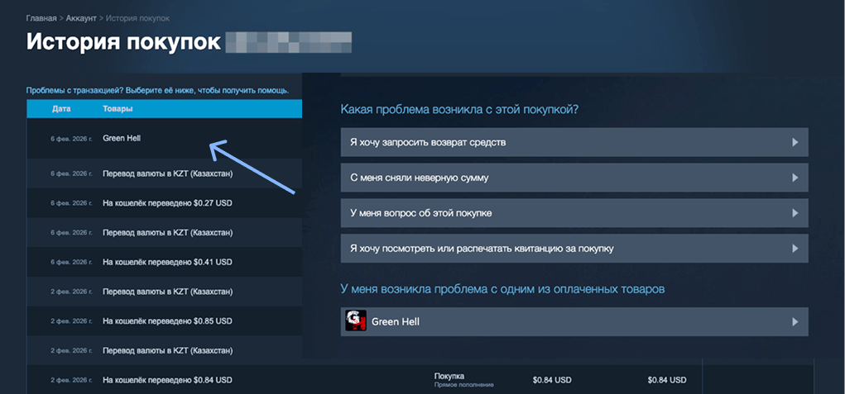Click arrow on the Green Hell product button
Image resolution: width=845 pixels, height=394 pixels.
(x=795, y=322)
